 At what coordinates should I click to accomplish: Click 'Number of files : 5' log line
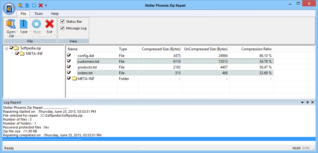(17, 119)
